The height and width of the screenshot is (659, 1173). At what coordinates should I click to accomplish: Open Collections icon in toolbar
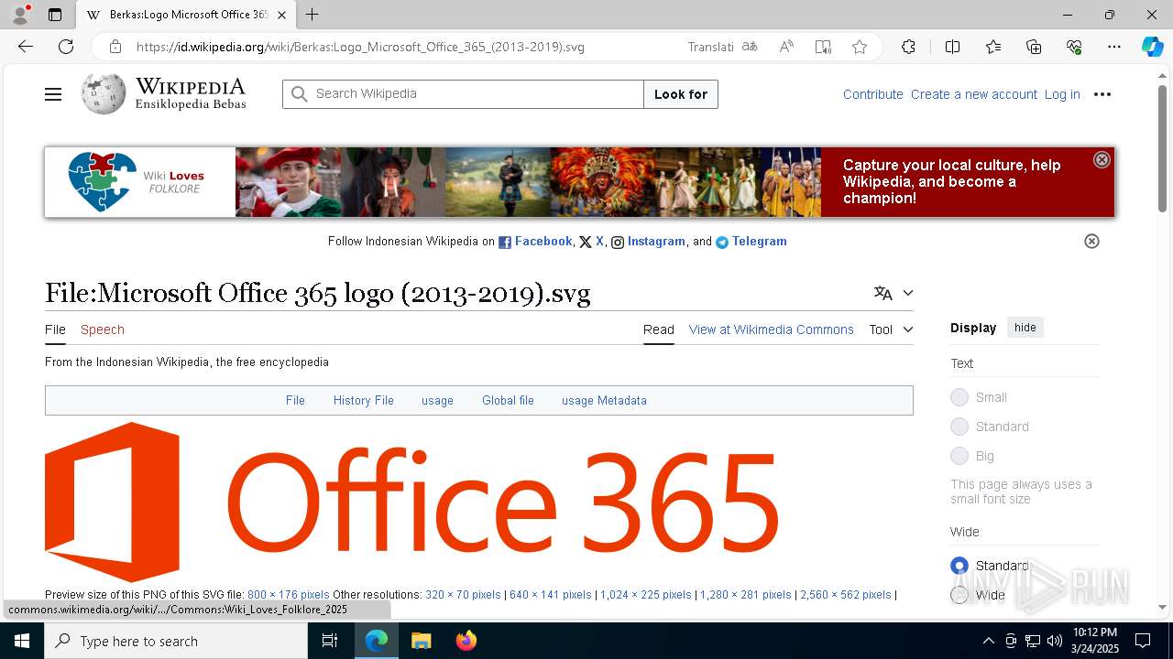point(1034,47)
